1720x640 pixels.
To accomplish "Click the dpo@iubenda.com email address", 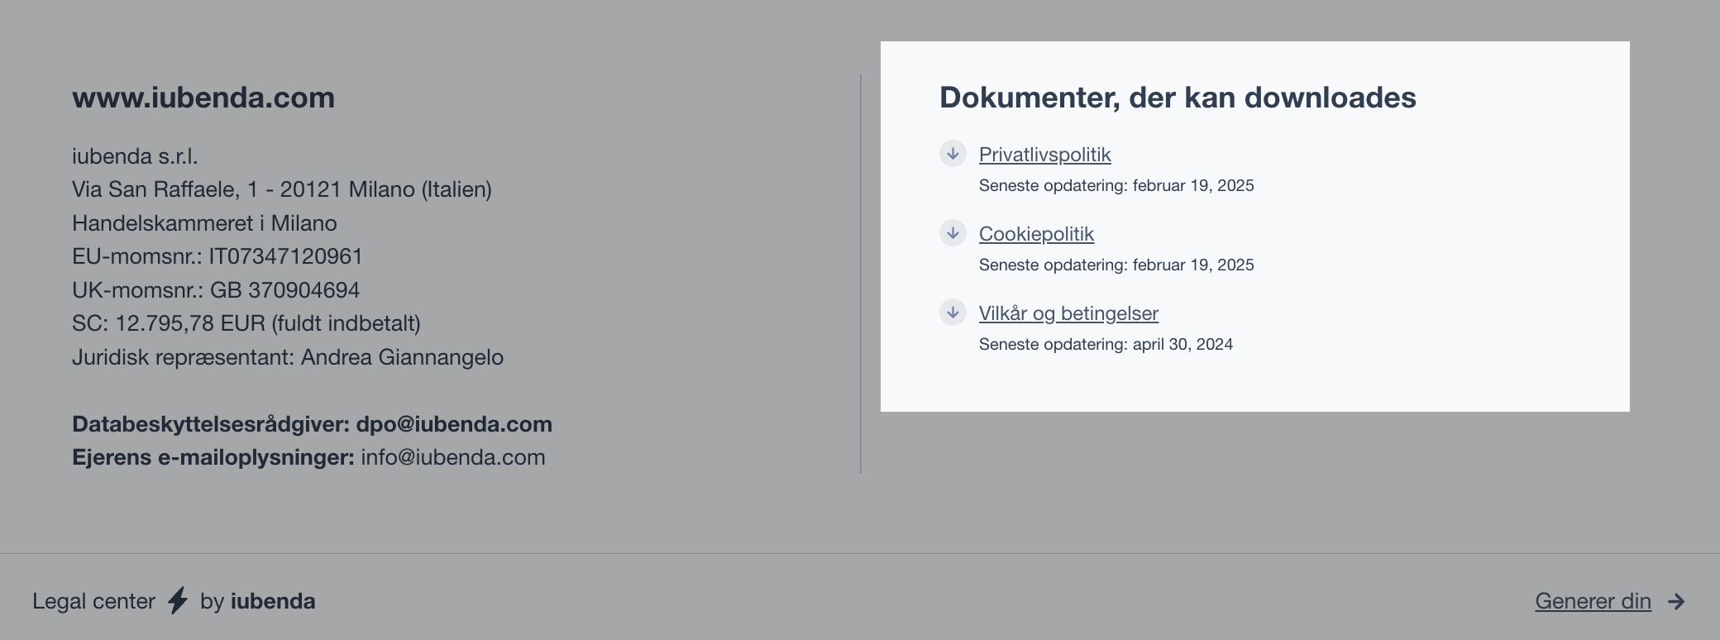I will click(x=453, y=424).
